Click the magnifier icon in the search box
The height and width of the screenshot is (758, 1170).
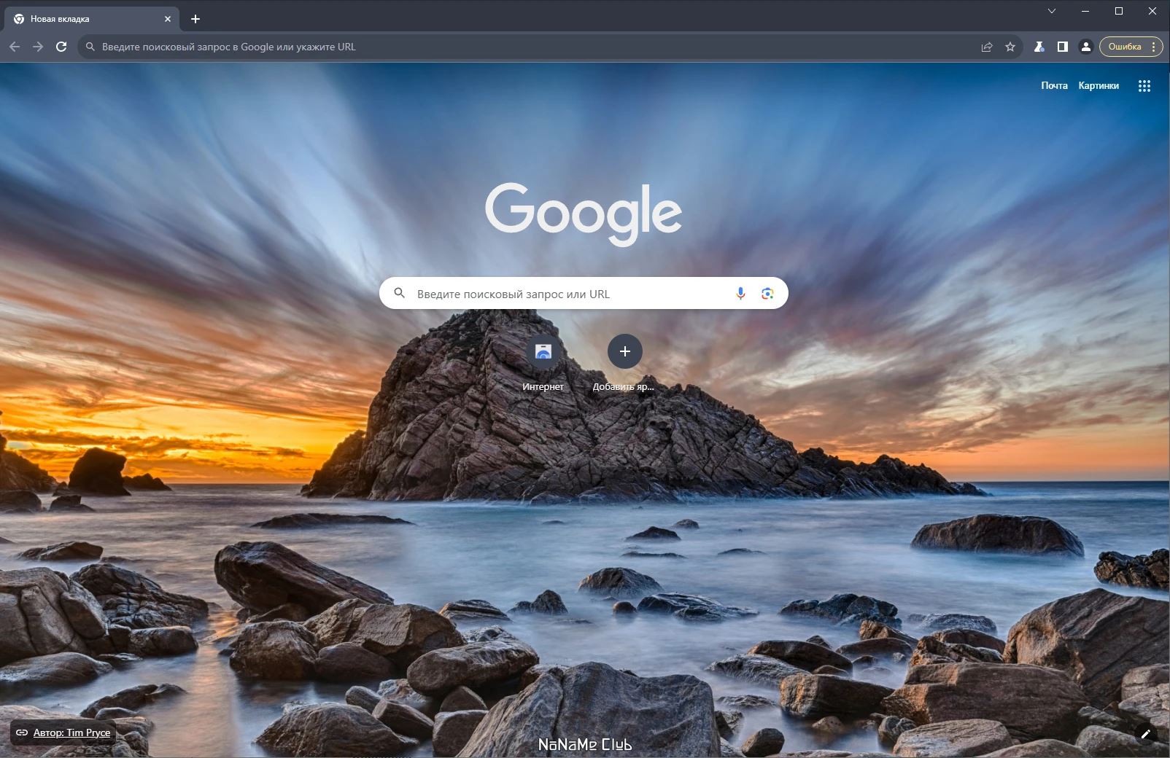(x=399, y=293)
